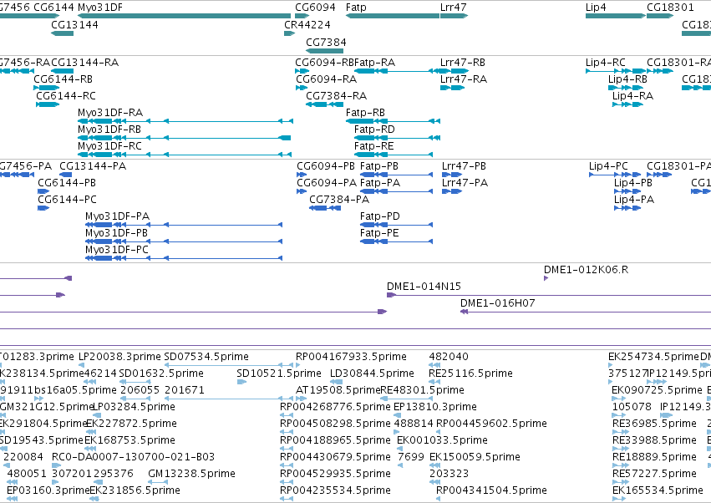Select the CG18301 gene label
The width and height of the screenshot is (711, 503).
(x=670, y=8)
